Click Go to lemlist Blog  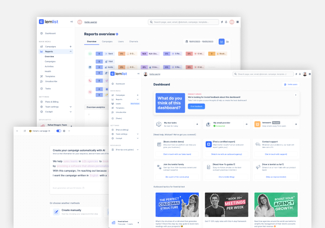226,177
